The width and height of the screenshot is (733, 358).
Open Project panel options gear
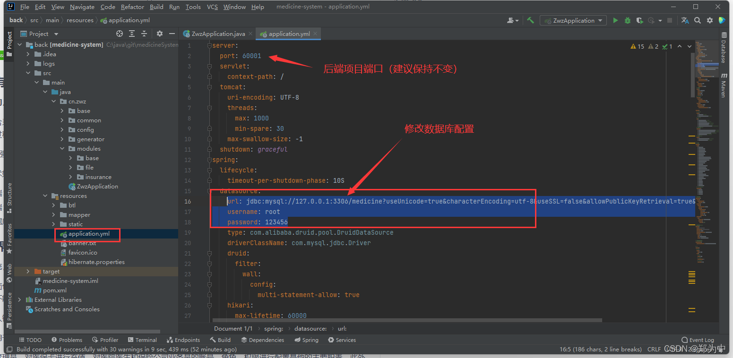tap(160, 34)
